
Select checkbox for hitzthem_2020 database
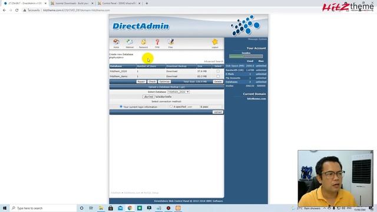coord(218,71)
